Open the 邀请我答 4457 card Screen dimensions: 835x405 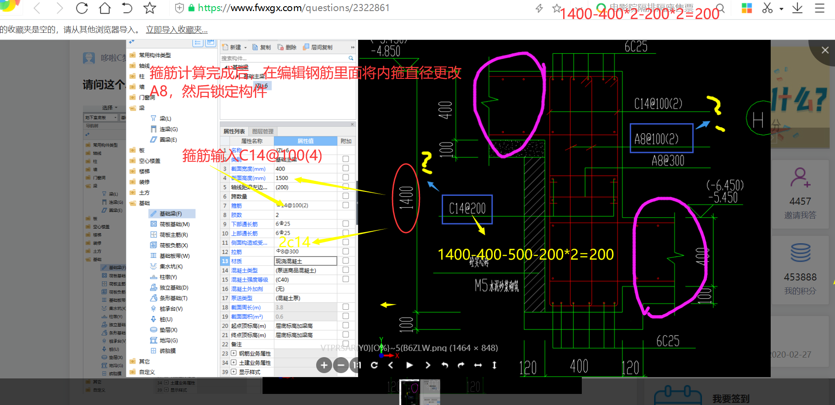(x=800, y=194)
